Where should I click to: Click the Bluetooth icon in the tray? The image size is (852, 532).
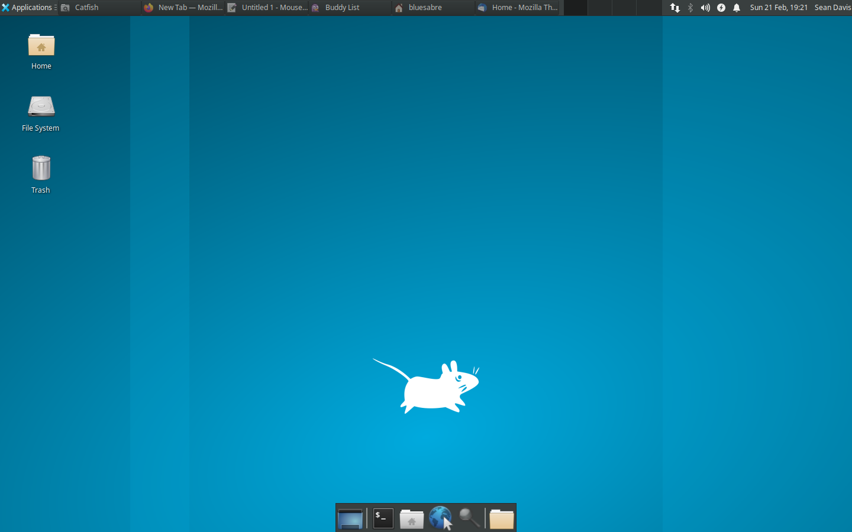(690, 8)
